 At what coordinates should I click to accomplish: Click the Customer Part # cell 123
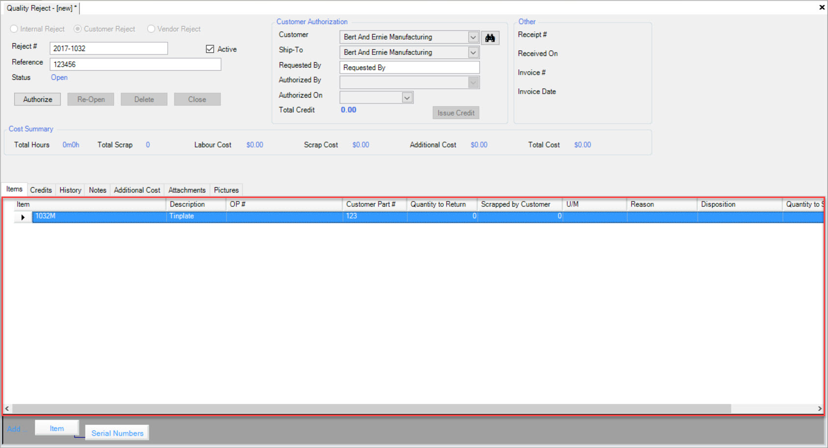pos(375,216)
